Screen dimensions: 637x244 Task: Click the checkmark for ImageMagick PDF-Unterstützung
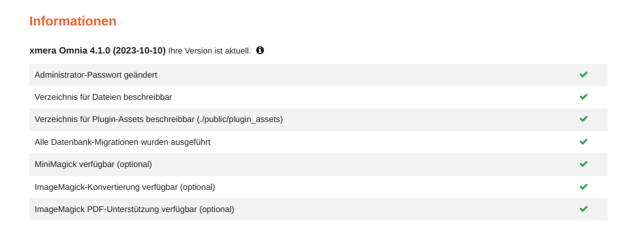click(583, 209)
